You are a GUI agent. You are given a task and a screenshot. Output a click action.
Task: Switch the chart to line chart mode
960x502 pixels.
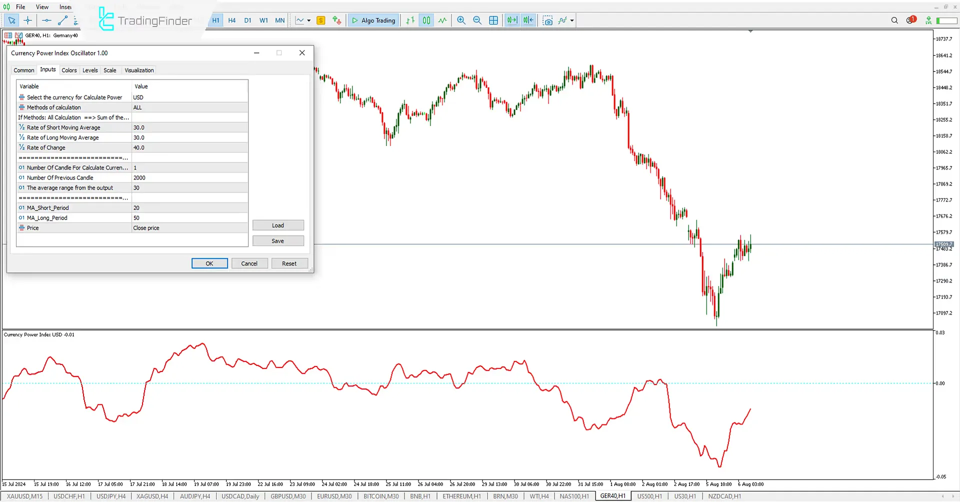[x=442, y=20]
